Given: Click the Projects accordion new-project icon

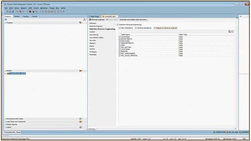Looking at the screenshot, I should [80, 23].
